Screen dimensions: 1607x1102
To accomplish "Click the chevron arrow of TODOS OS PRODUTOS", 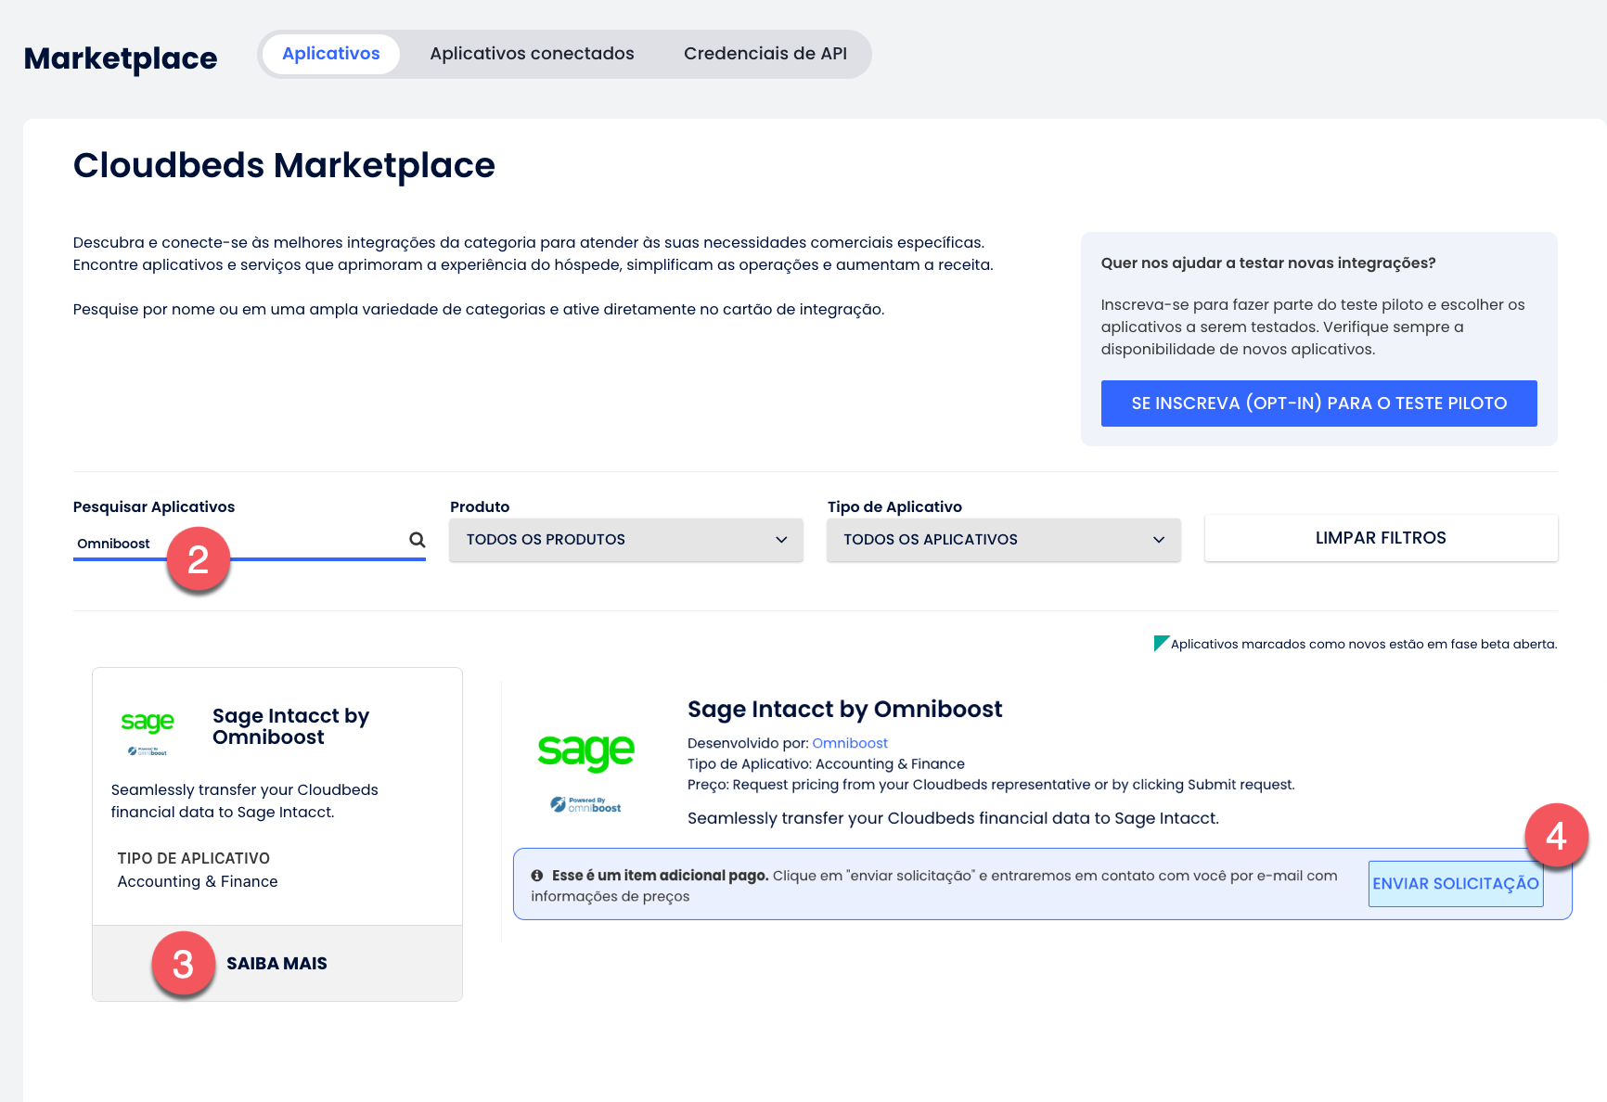I will point(781,540).
